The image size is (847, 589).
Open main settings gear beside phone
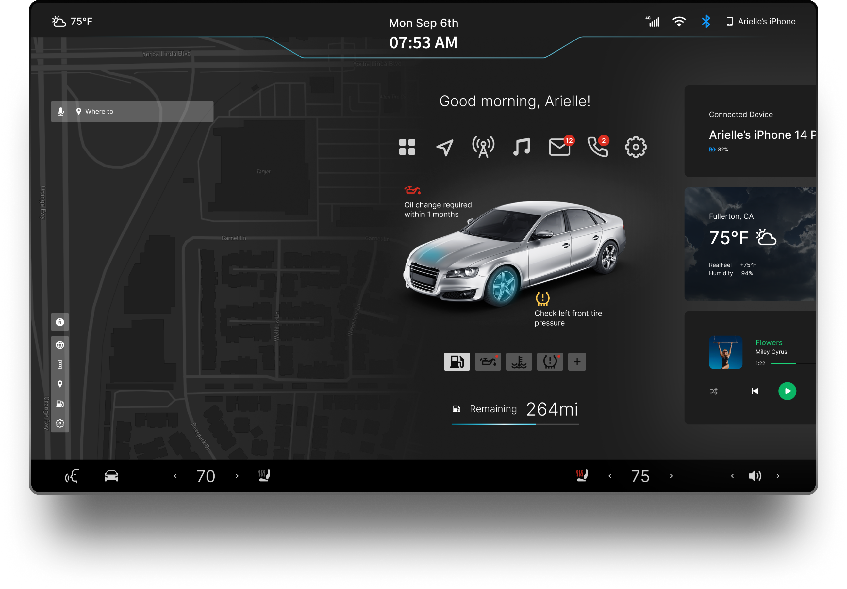click(x=636, y=147)
